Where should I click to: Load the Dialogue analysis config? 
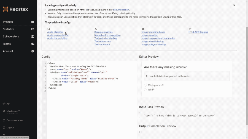(103, 32)
